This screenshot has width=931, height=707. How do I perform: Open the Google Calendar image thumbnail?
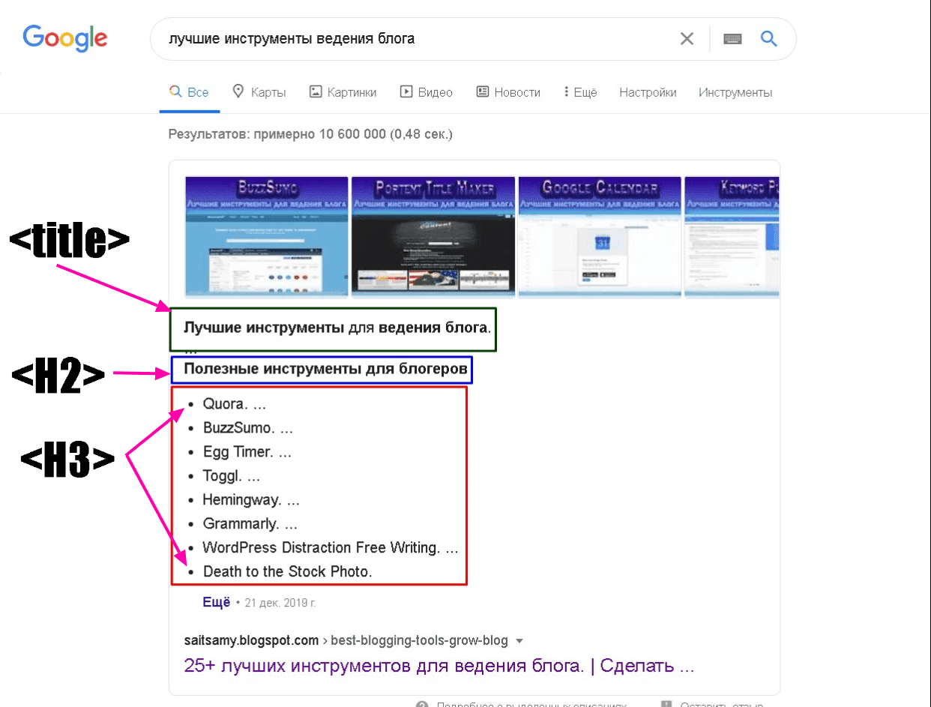point(600,236)
